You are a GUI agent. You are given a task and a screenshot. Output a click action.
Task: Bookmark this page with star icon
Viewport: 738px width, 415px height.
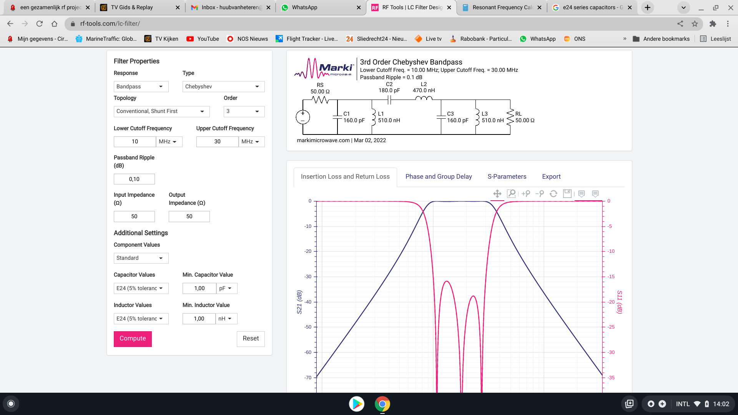point(695,24)
